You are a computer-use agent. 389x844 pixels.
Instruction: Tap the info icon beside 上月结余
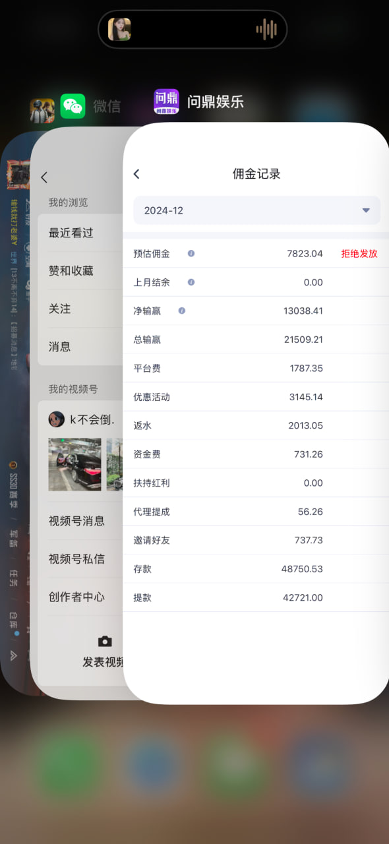[191, 282]
